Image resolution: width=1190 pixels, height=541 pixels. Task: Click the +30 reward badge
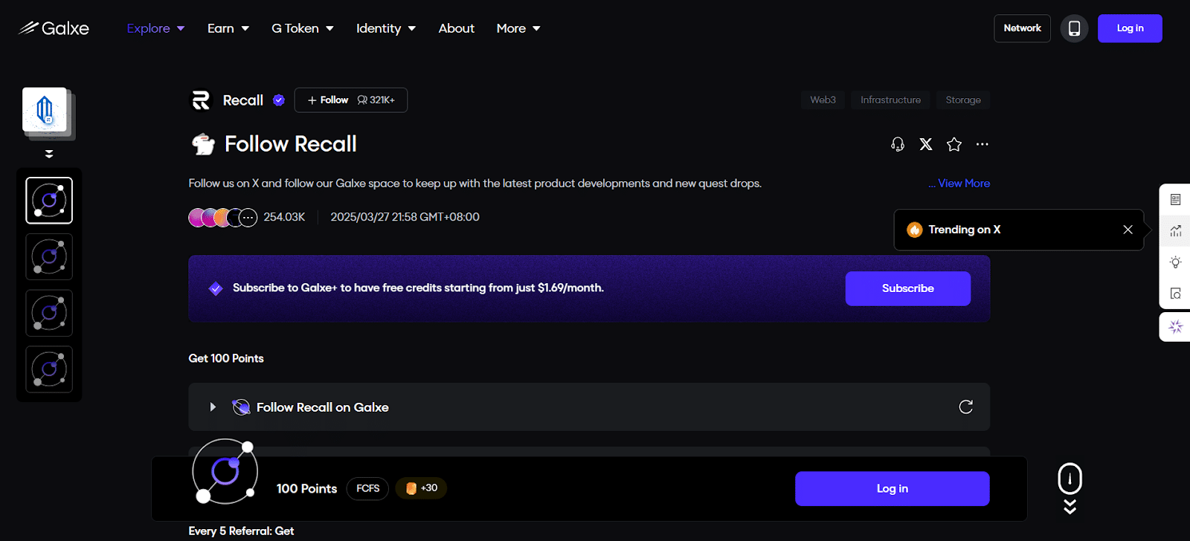421,488
